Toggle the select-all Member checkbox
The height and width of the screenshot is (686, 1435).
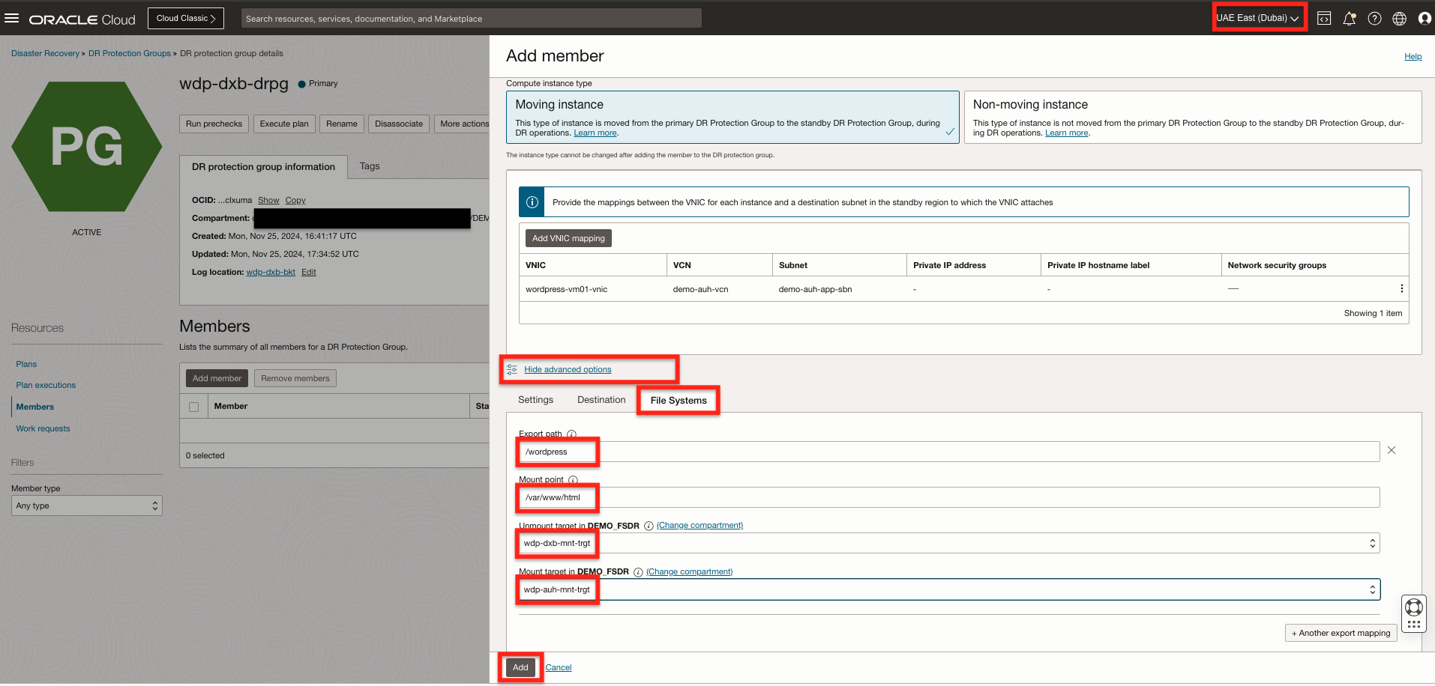point(194,407)
